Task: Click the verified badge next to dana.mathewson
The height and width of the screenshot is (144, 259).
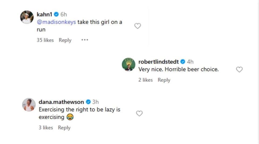Action: click(88, 102)
